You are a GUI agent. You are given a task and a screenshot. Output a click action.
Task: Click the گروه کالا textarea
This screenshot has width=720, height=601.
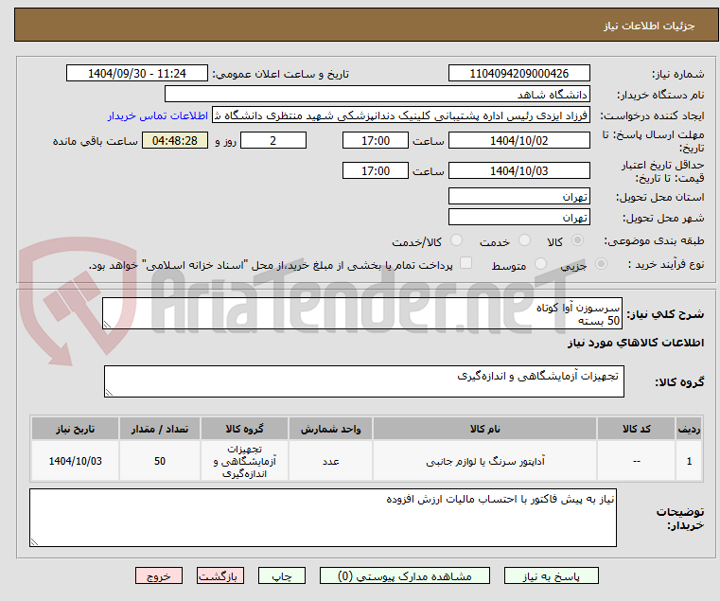point(363,381)
